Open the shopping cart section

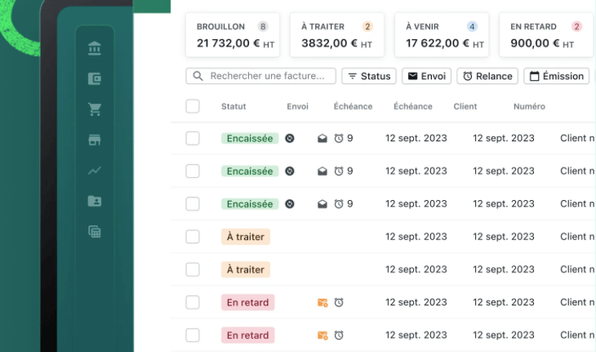95,109
